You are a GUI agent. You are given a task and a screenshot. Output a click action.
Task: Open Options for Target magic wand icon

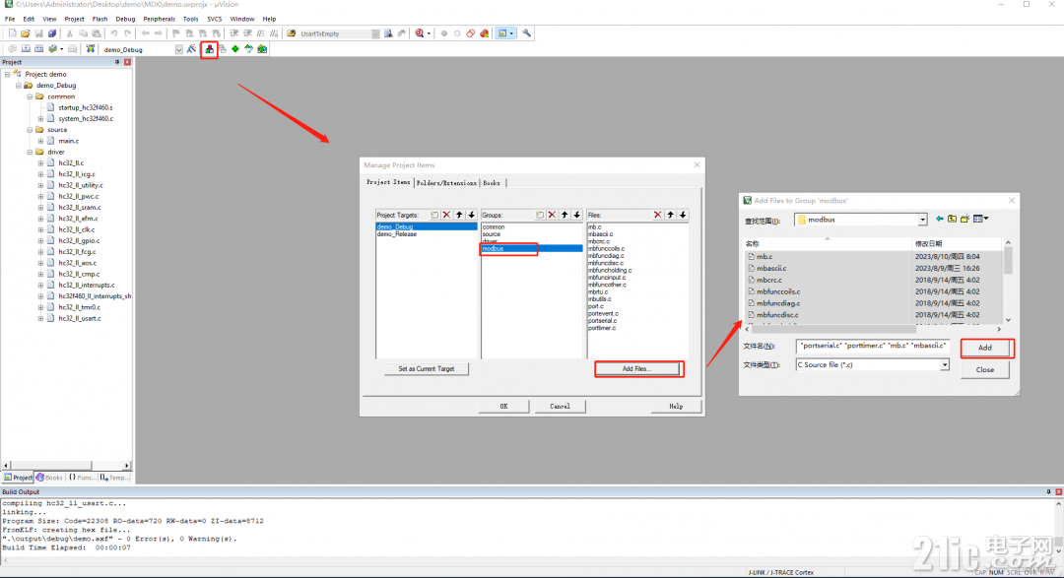[191, 49]
